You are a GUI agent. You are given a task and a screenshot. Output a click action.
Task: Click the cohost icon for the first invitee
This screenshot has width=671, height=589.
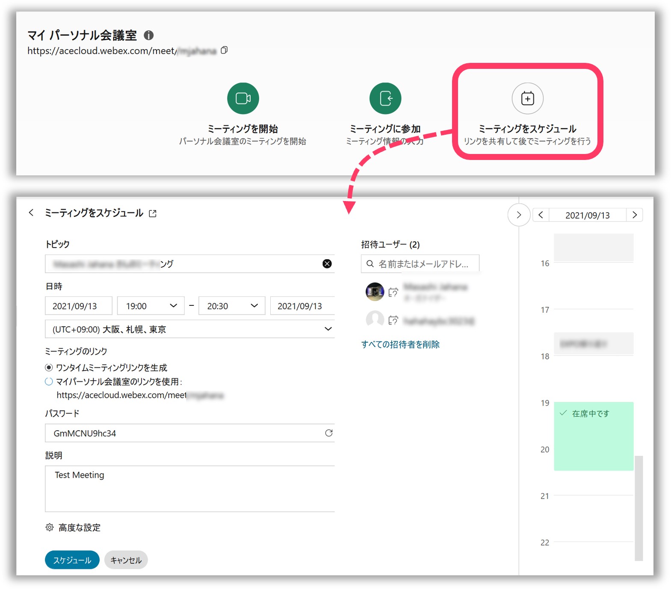click(393, 292)
